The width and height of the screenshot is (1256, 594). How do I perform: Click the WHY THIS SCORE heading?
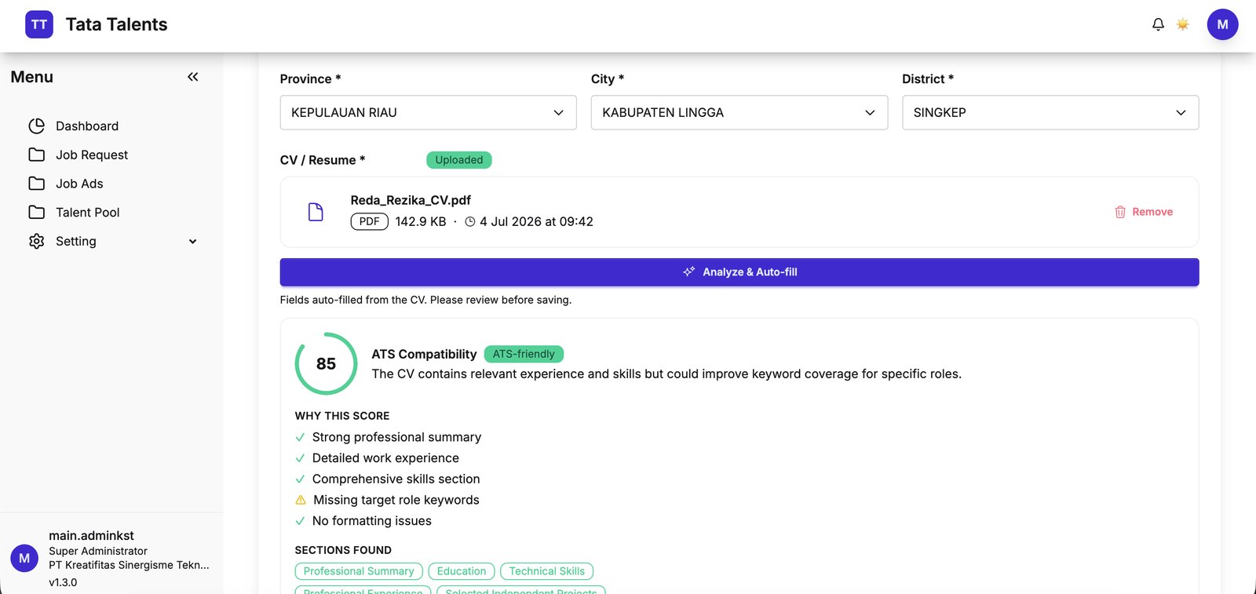coord(342,416)
